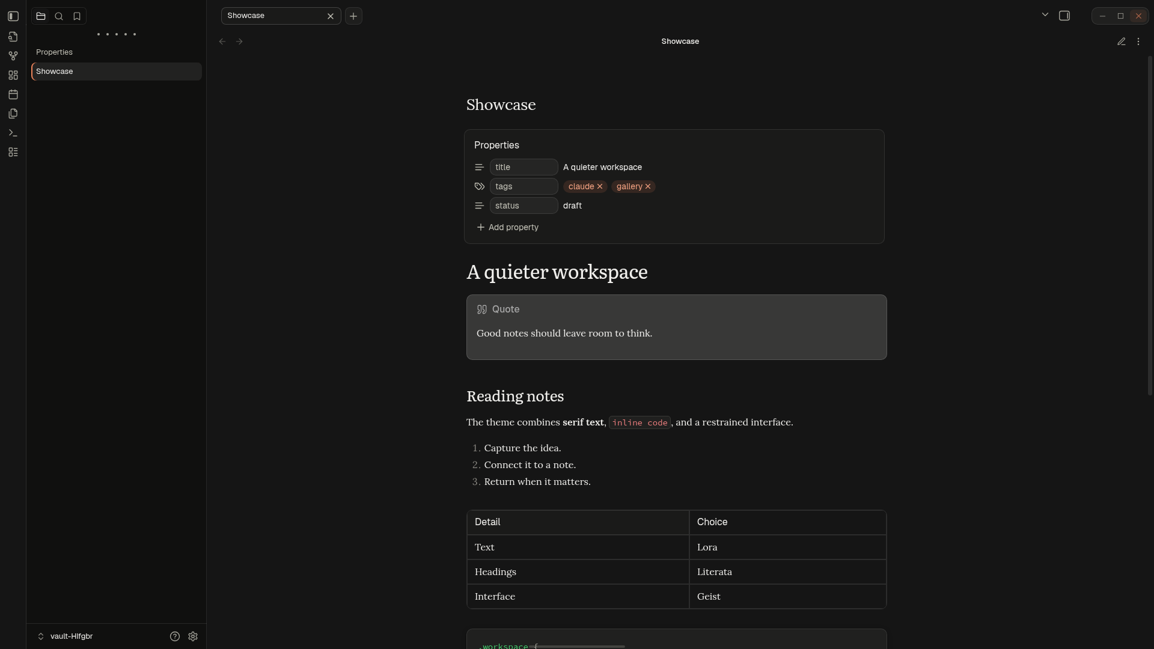This screenshot has width=1154, height=649.
Task: Click list item 'Connect it to a note.'
Action: point(530,465)
